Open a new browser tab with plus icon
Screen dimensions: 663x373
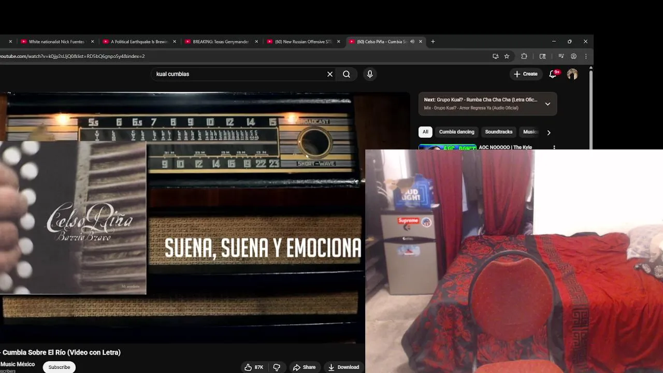pyautogui.click(x=433, y=41)
